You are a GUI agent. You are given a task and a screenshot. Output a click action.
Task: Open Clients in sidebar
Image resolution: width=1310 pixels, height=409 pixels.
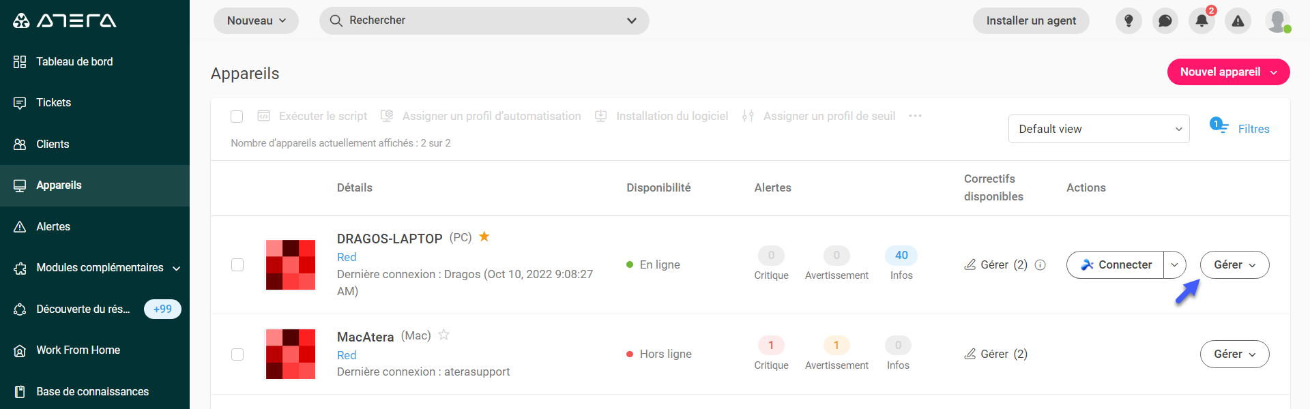coord(95,145)
